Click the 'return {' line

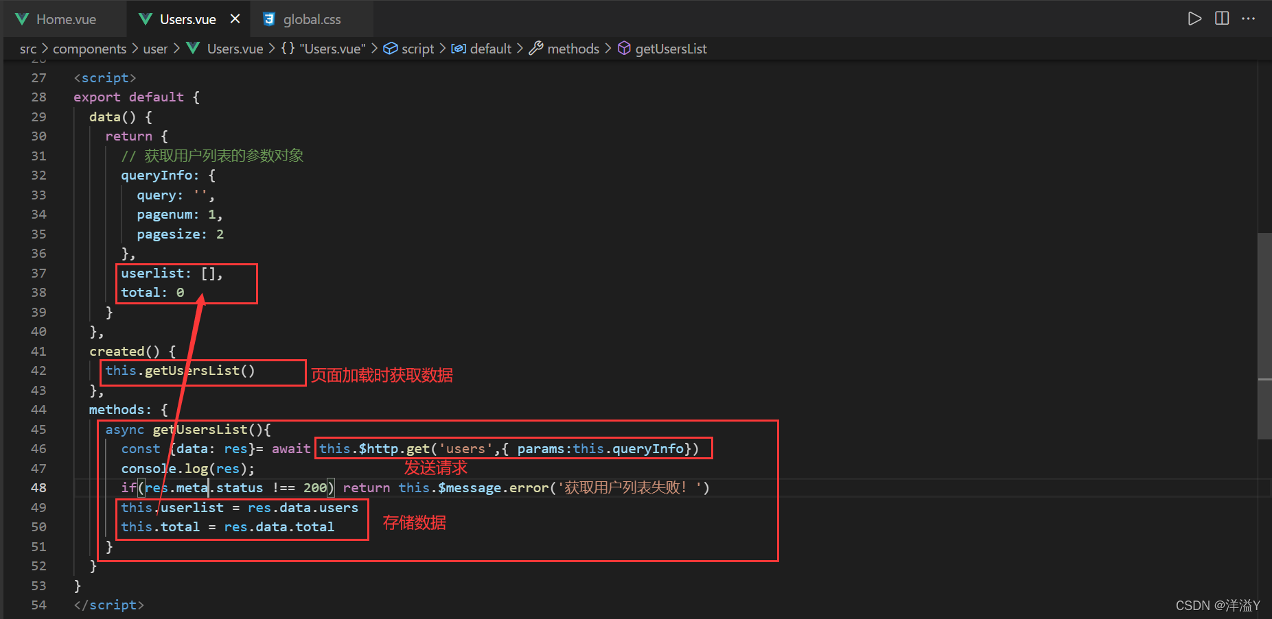pos(137,136)
